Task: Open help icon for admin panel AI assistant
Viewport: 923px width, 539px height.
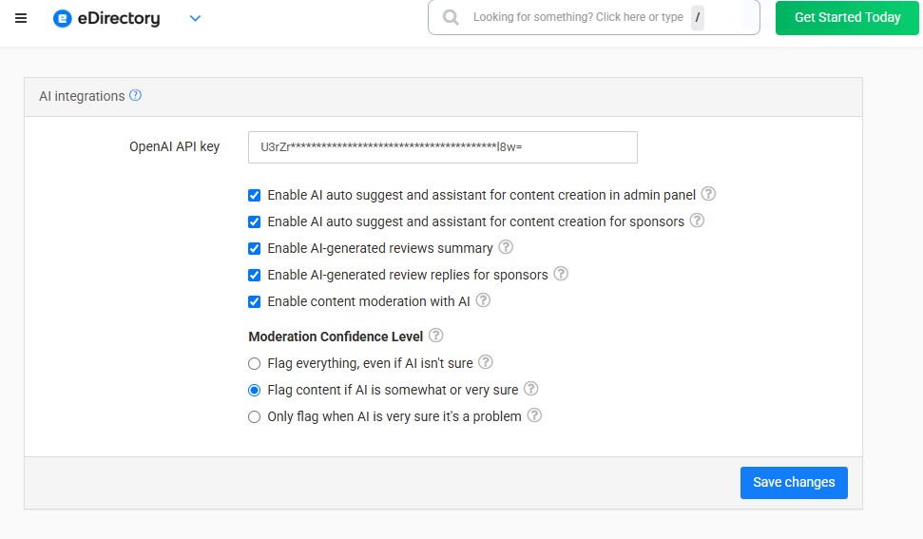Action: pos(708,194)
